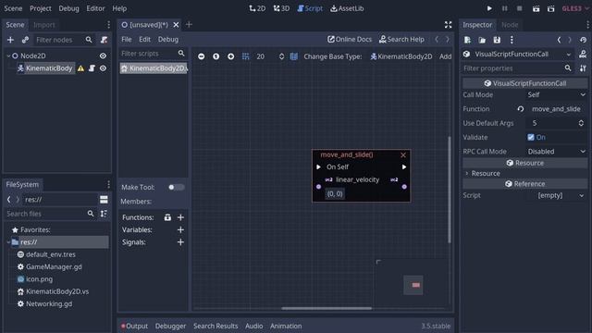The width and height of the screenshot is (592, 333).
Task: Switch to 3D workspace
Action: tap(281, 8)
